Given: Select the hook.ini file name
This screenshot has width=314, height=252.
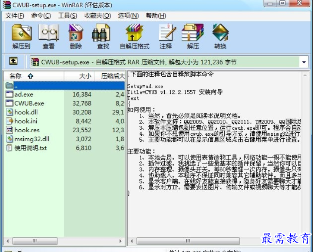Looking at the screenshot, I should pos(26,121).
